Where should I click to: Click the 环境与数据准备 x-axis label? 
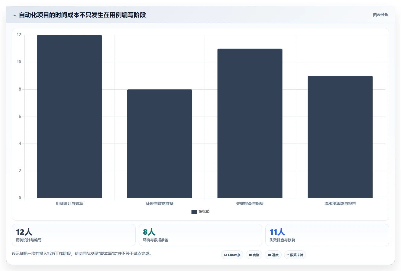click(x=160, y=203)
